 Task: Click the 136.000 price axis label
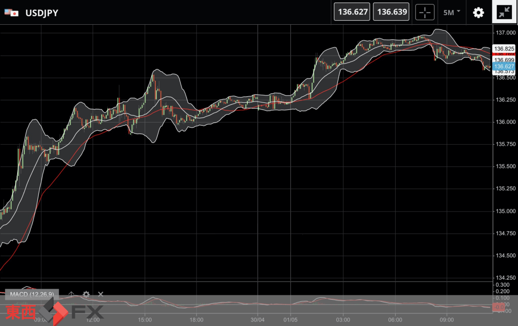pos(505,122)
